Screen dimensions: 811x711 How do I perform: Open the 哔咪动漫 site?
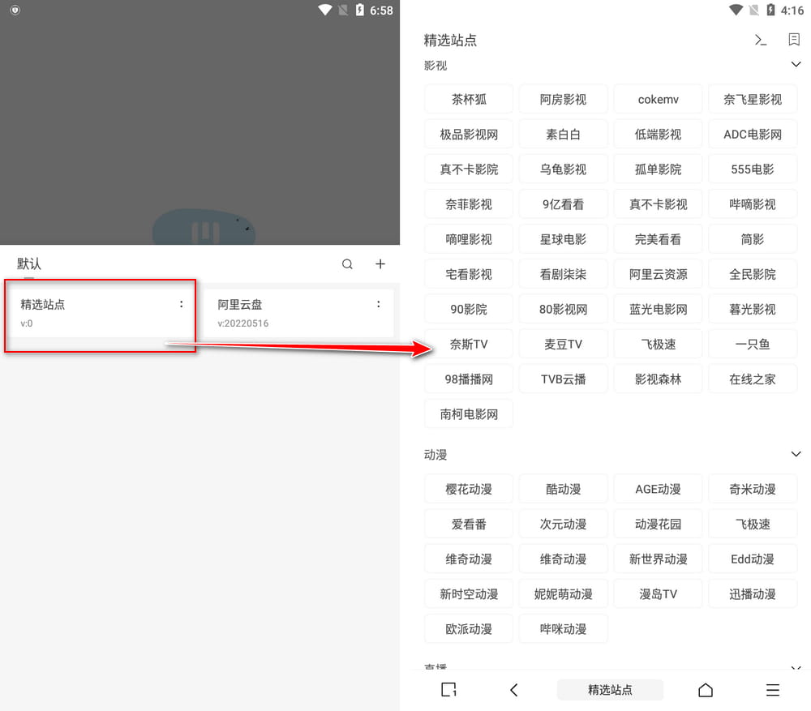click(563, 628)
